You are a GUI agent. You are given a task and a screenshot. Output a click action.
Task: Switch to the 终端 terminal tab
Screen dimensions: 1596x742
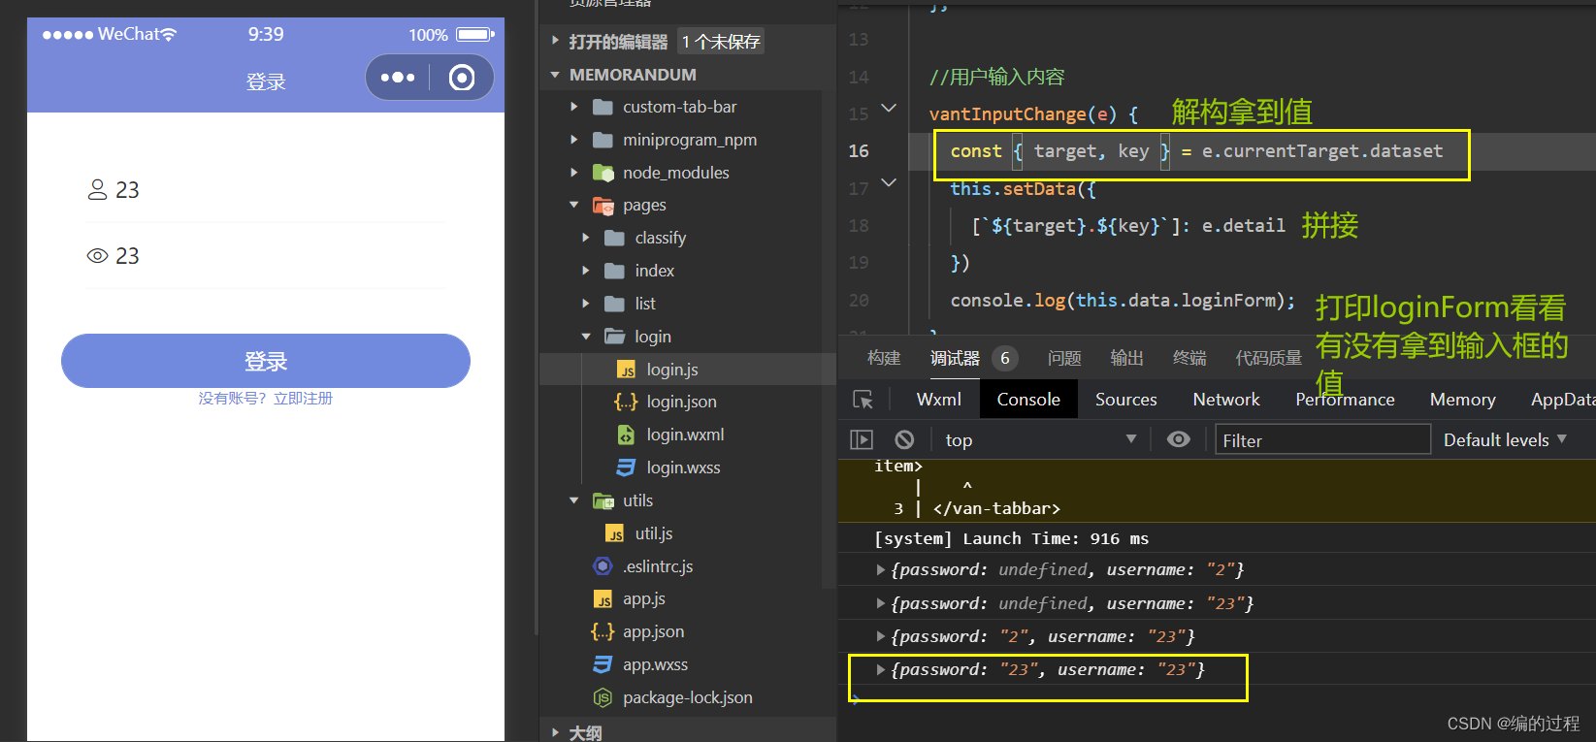(x=1189, y=358)
